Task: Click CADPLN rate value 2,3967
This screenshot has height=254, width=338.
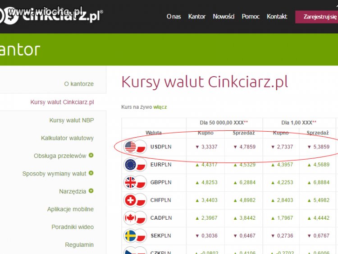Action: click(x=209, y=218)
